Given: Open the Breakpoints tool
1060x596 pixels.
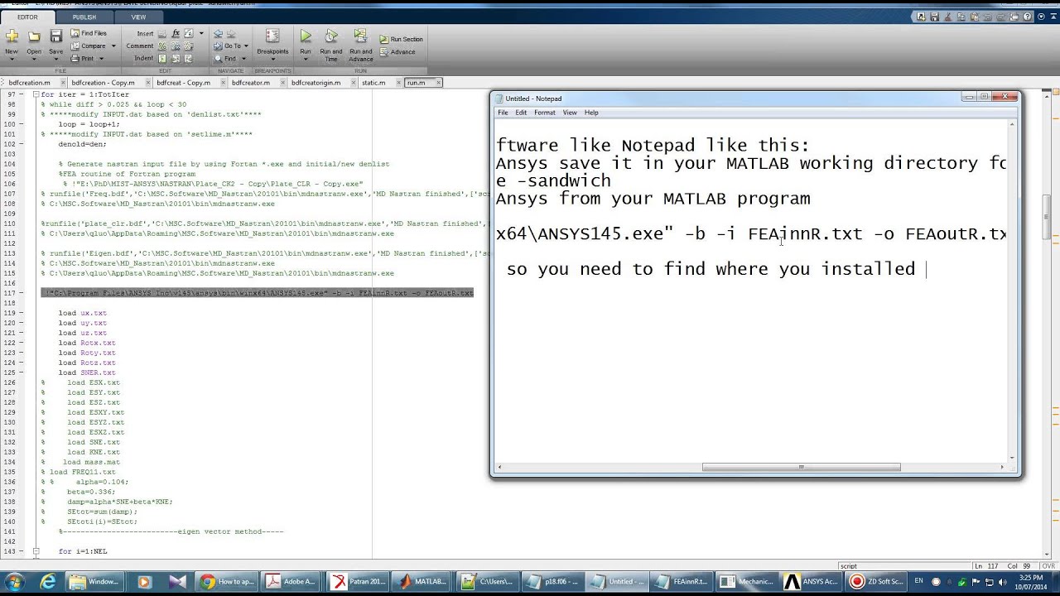Looking at the screenshot, I should click(272, 44).
